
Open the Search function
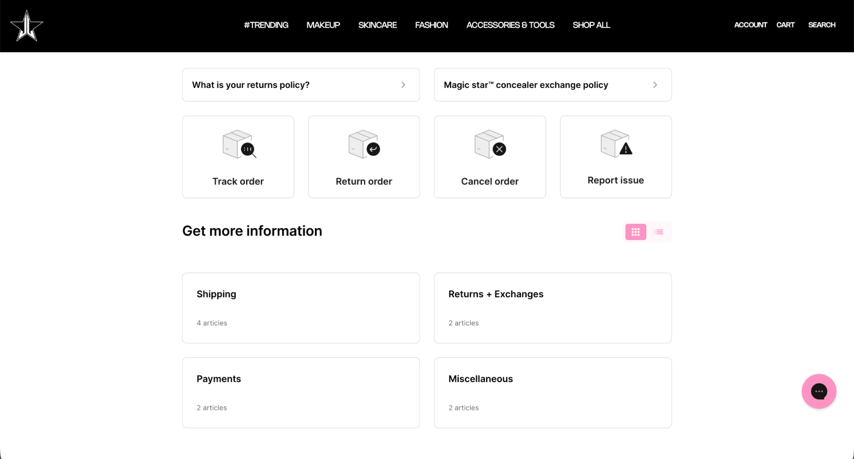821,25
